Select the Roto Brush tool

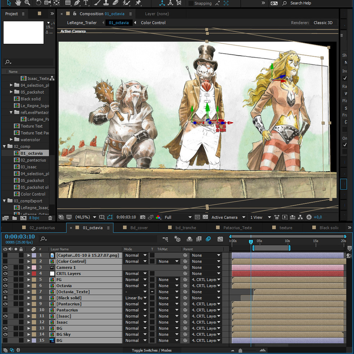(127, 3)
